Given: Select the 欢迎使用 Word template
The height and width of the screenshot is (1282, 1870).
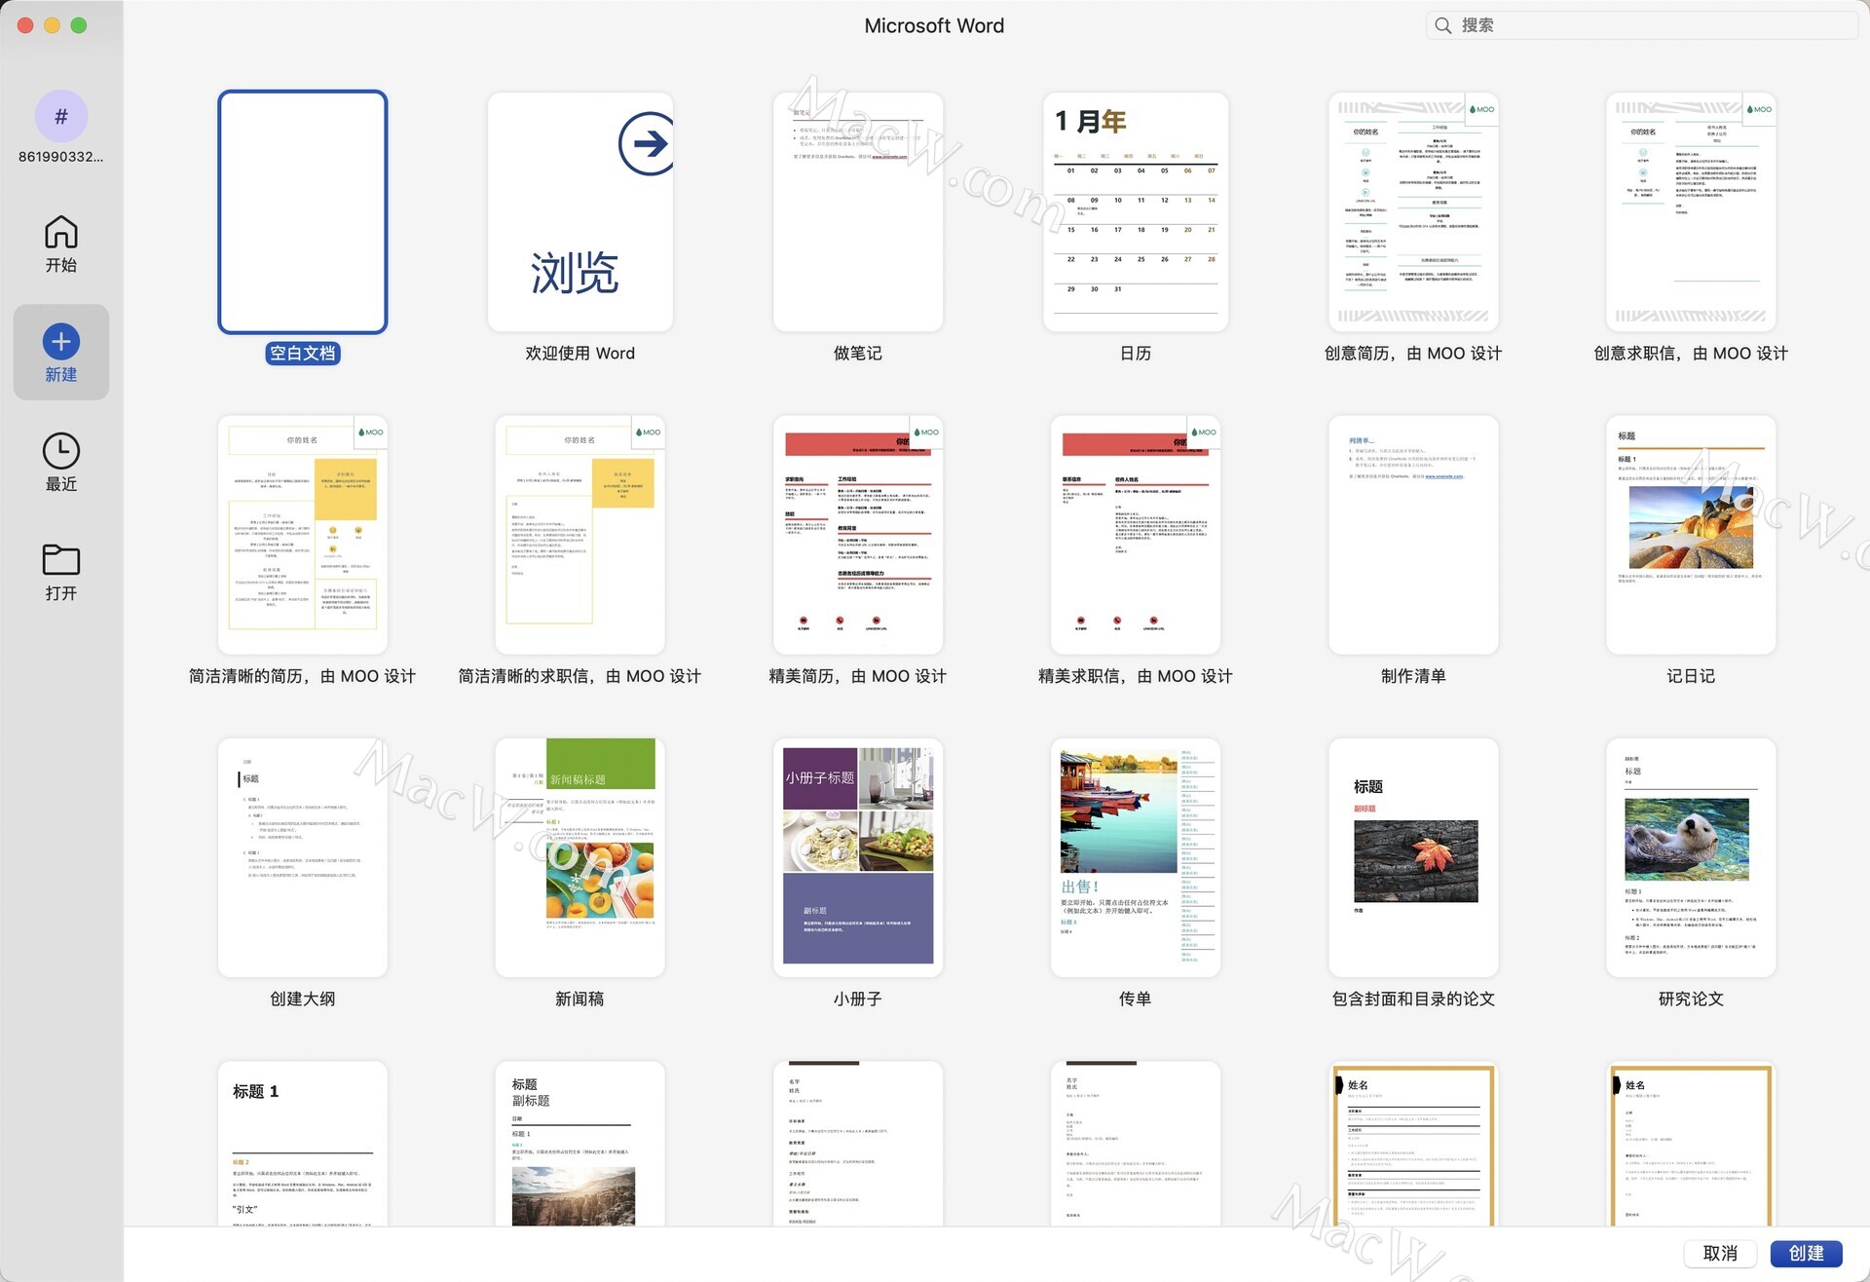Looking at the screenshot, I should click(580, 212).
